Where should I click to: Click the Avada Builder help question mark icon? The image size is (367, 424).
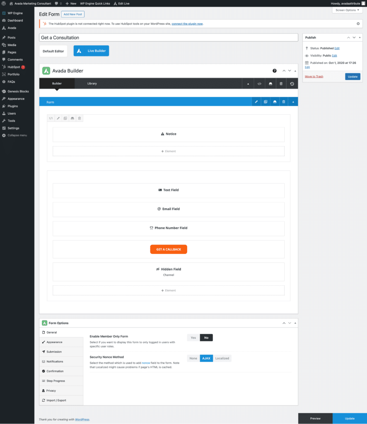(x=274, y=71)
